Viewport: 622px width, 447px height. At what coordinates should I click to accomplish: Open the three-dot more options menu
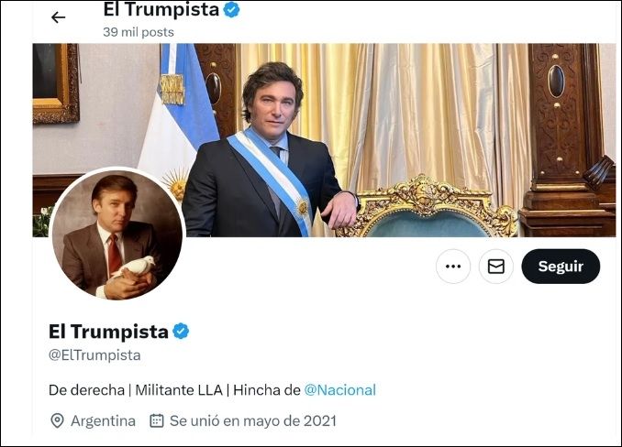coord(452,267)
